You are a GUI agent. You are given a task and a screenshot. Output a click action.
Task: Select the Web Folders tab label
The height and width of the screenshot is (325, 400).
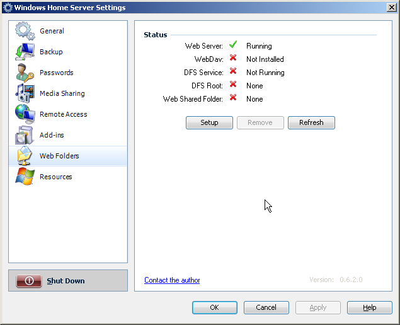59,156
